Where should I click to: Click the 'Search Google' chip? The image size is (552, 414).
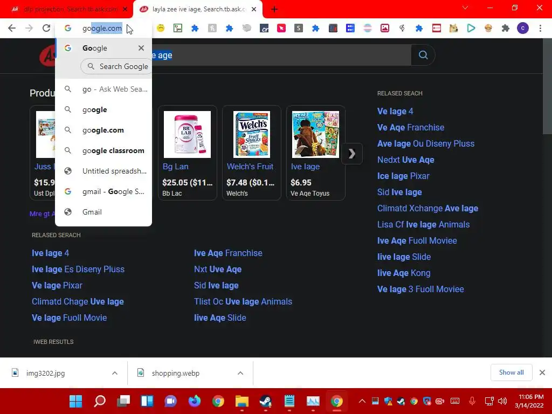coord(117,66)
